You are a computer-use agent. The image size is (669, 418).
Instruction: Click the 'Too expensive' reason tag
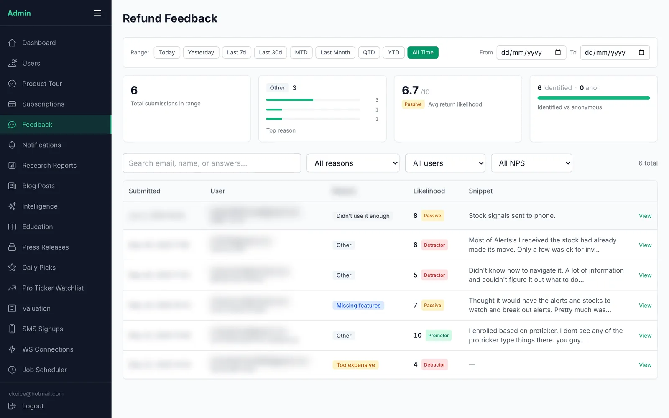pyautogui.click(x=355, y=365)
